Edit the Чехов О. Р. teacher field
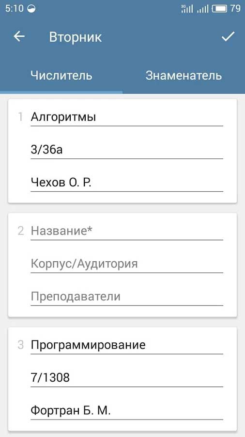245x437 pixels. 127,183
